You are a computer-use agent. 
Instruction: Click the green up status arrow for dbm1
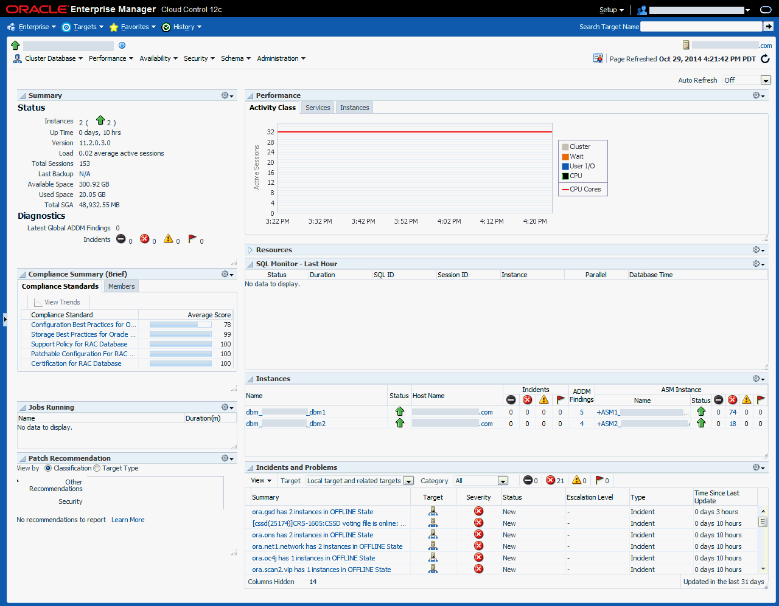click(x=400, y=411)
